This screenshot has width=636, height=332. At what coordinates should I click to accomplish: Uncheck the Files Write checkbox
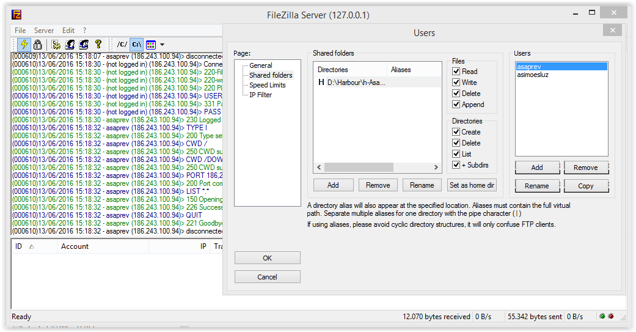(456, 83)
